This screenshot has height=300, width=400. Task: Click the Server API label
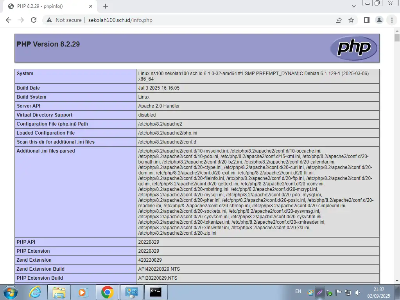coord(29,106)
